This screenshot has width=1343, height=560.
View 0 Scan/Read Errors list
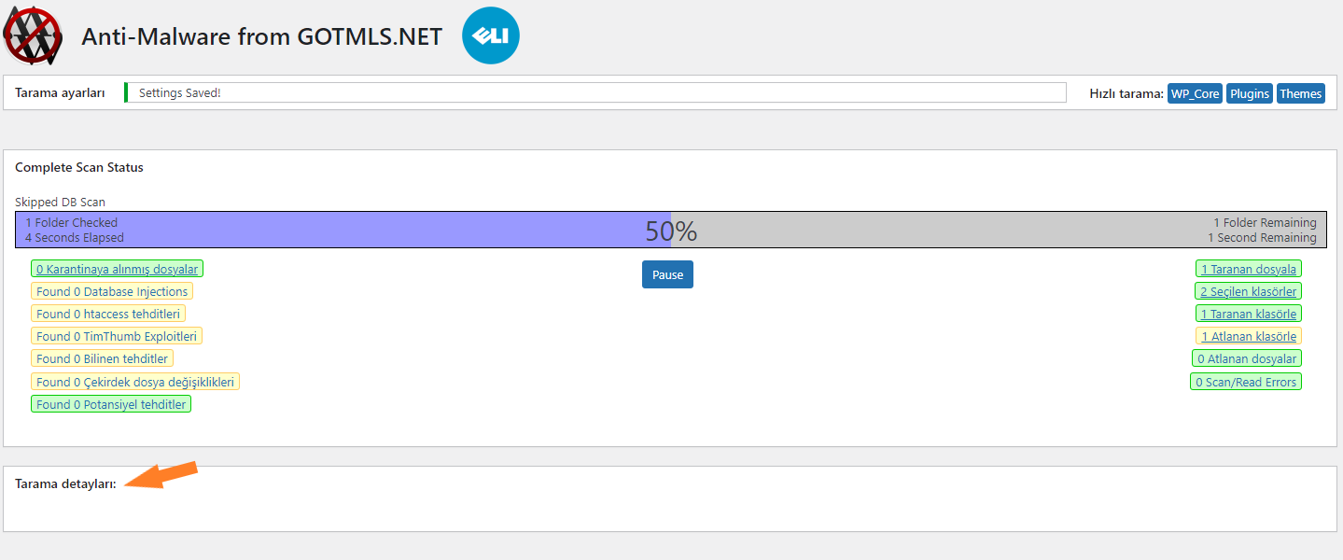point(1246,382)
